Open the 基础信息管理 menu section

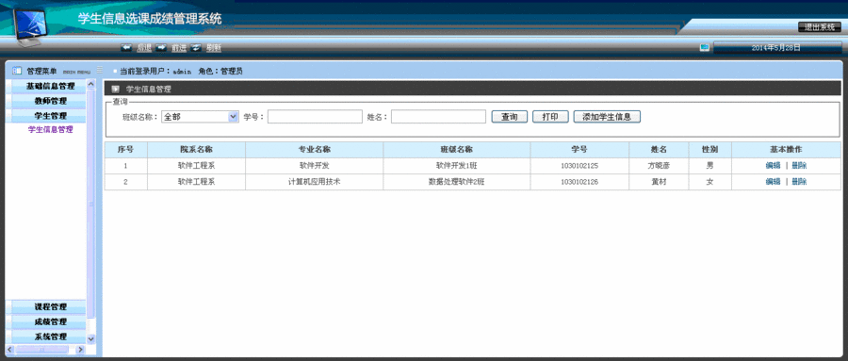coord(50,86)
